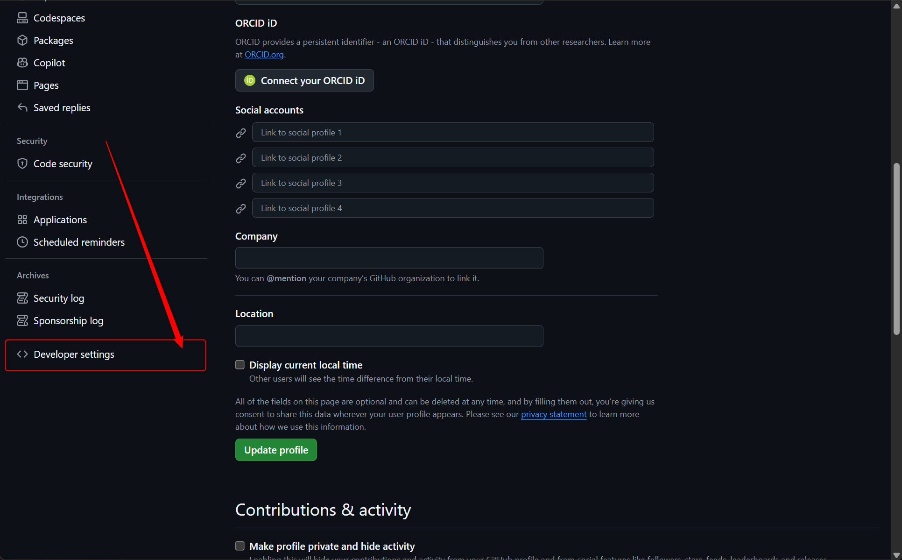Click the chain icon beside social profile 1
The height and width of the screenshot is (560, 902).
click(x=240, y=132)
